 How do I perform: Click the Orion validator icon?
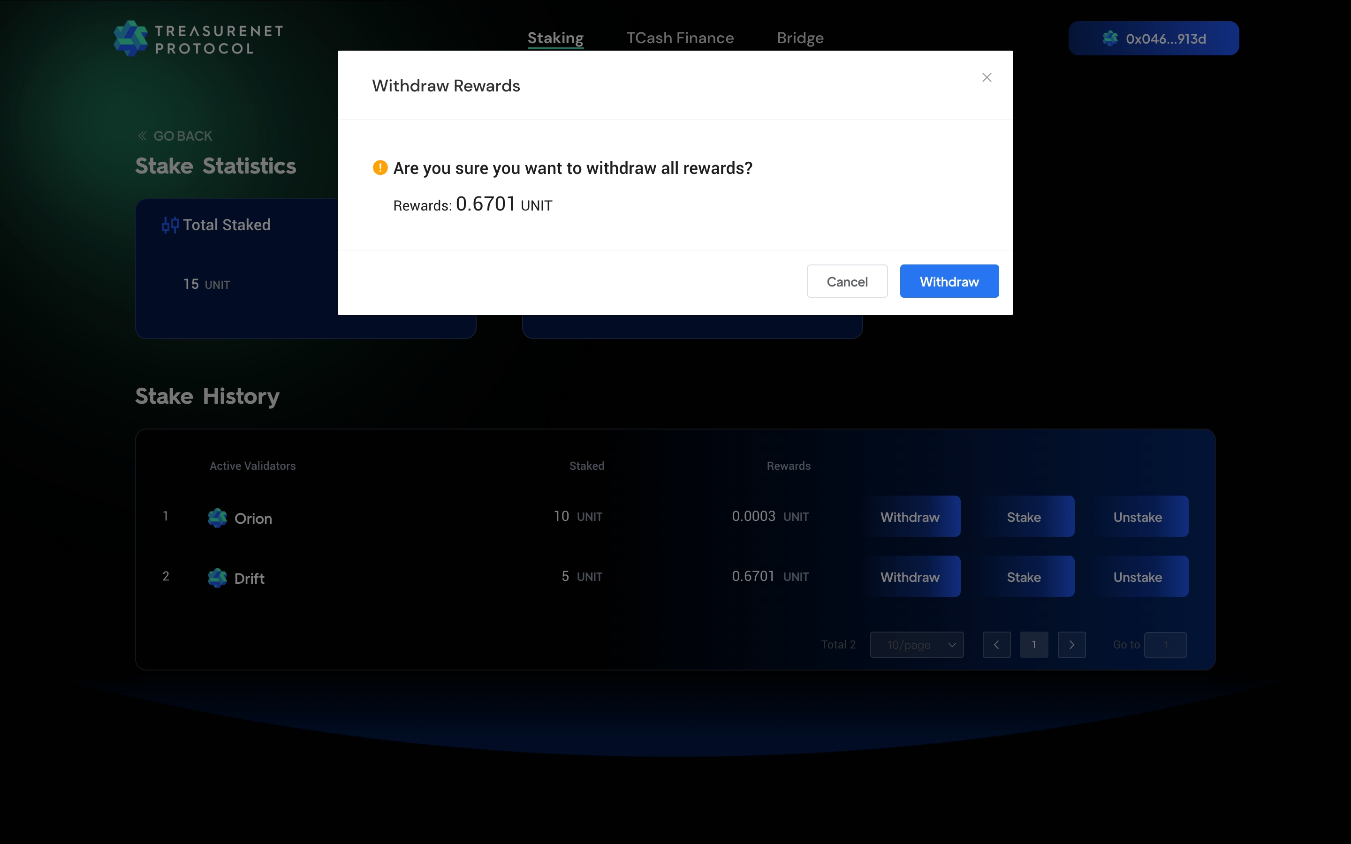click(217, 518)
